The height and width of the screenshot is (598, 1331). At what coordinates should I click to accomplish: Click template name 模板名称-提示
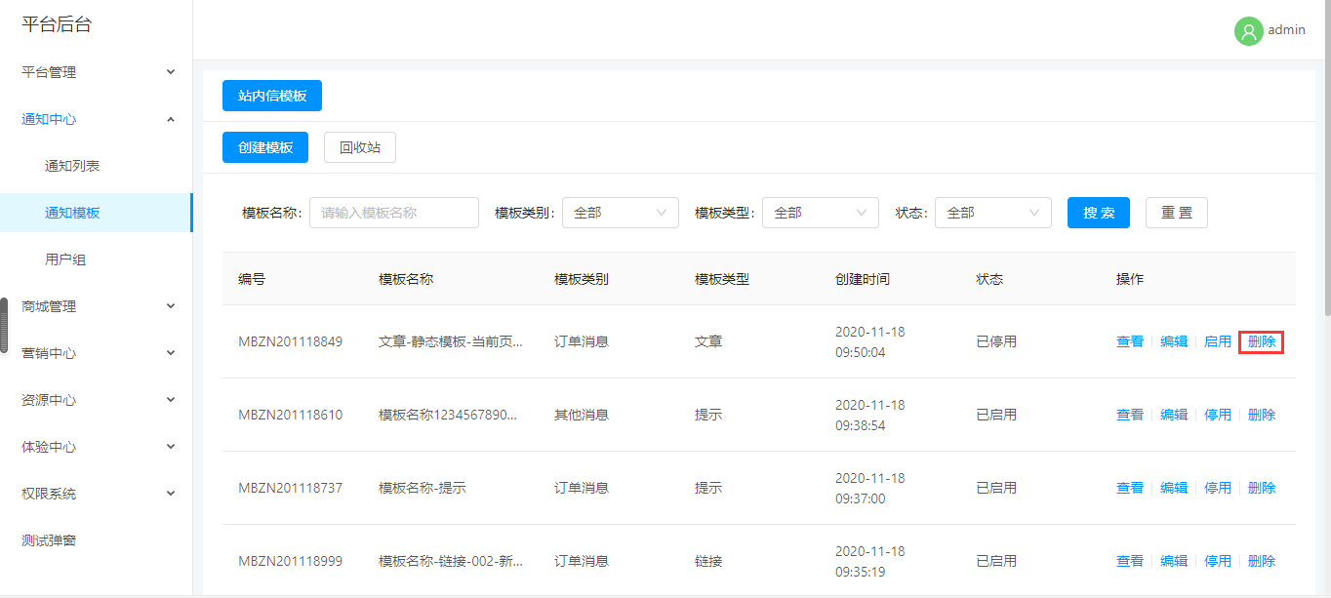tap(423, 488)
